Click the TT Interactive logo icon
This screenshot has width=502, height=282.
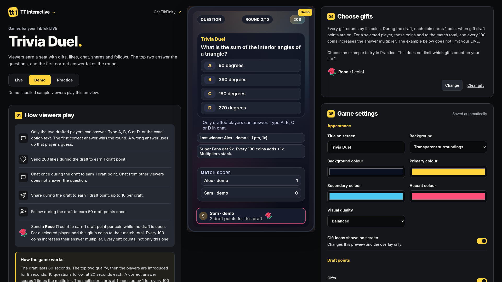[x=13, y=12]
